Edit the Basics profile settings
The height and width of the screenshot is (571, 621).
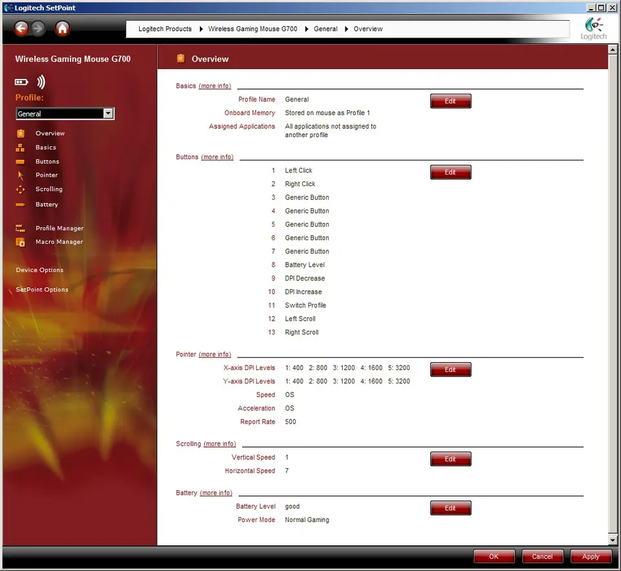[450, 102]
